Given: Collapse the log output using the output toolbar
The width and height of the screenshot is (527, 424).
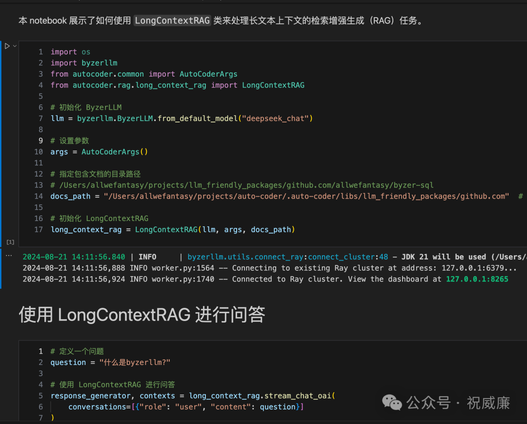Looking at the screenshot, I should (x=9, y=255).
